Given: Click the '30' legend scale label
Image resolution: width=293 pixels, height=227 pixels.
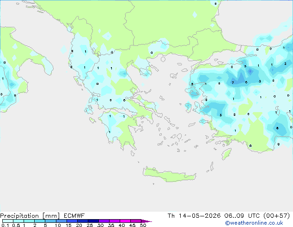Looking at the screenshot, I should (x=100, y=225).
